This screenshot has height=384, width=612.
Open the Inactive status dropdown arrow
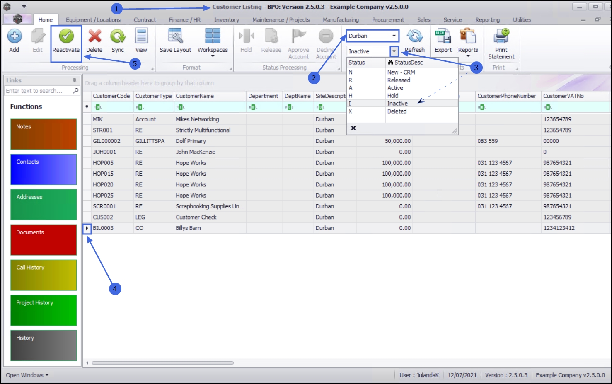(394, 51)
